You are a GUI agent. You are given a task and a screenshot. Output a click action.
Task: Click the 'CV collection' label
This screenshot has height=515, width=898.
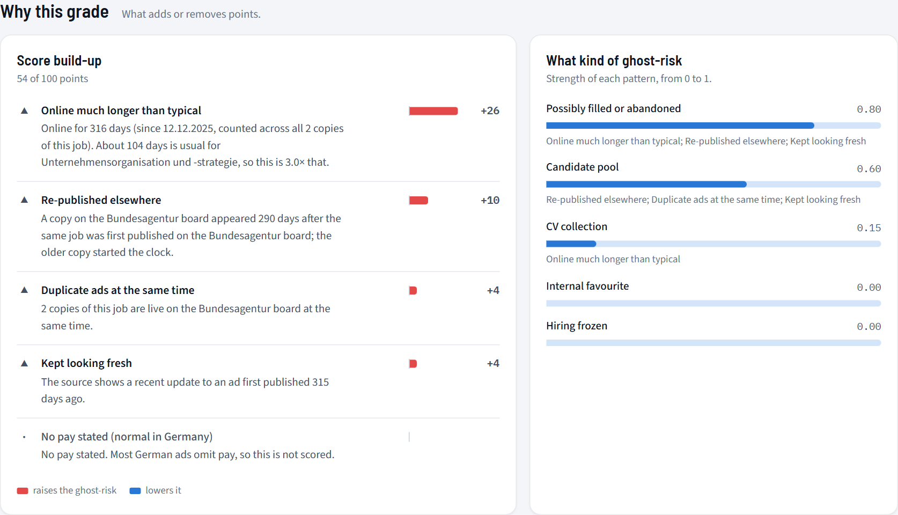point(577,227)
